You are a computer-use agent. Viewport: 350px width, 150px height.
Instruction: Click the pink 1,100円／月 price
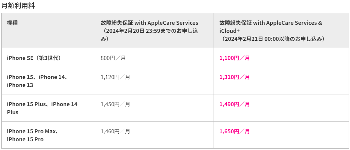234,58
